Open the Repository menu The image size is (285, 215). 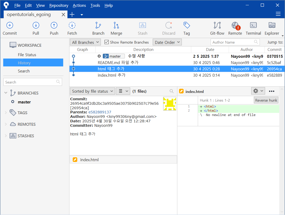coord(59,6)
